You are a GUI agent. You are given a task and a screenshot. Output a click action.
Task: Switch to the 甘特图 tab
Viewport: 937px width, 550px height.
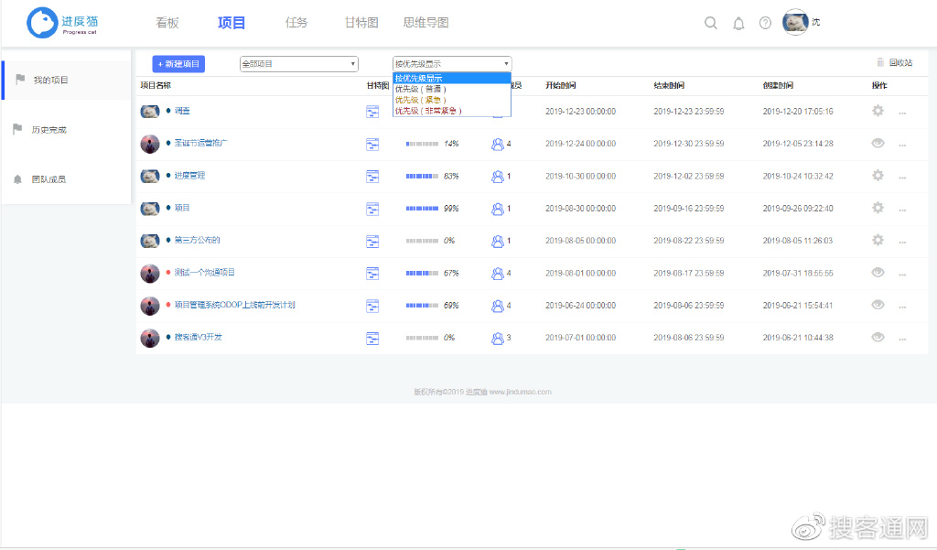pos(361,23)
